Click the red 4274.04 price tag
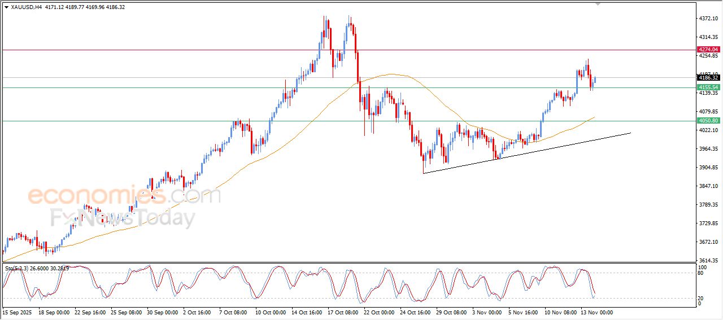The width and height of the screenshot is (723, 320). [x=708, y=50]
